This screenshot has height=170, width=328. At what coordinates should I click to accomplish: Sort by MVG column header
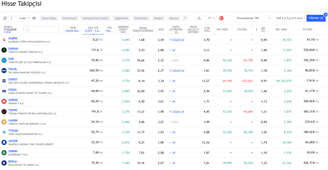pos(161,29)
